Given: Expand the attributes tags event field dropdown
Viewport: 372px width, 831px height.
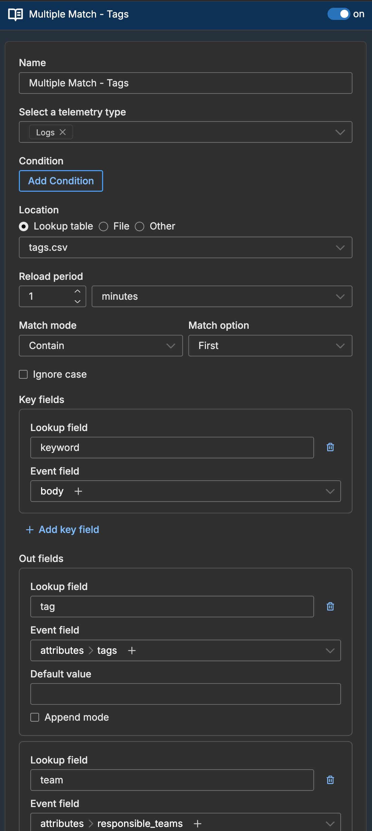Looking at the screenshot, I should (x=330, y=650).
